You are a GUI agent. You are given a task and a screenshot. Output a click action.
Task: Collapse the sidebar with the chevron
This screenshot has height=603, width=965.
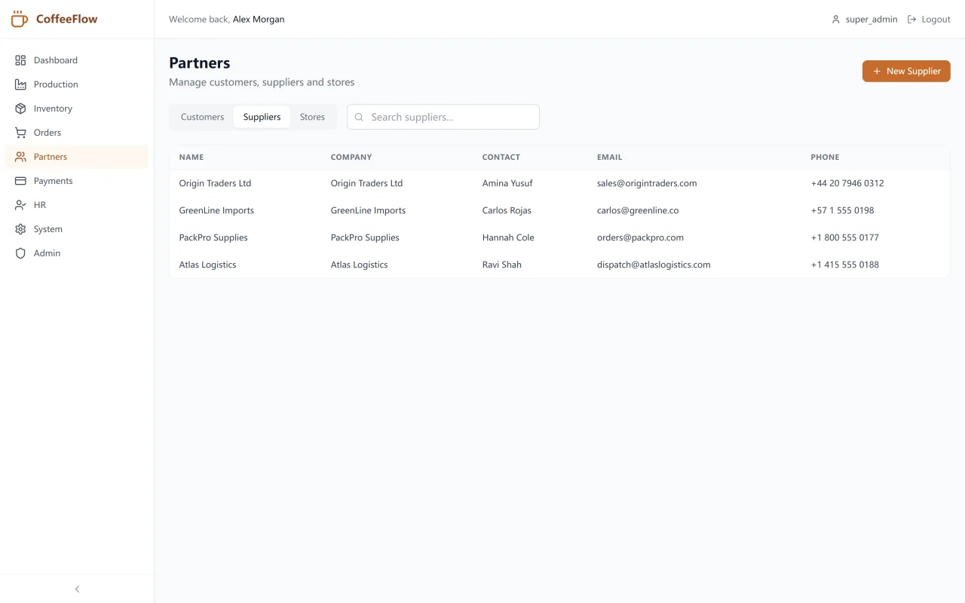77,589
